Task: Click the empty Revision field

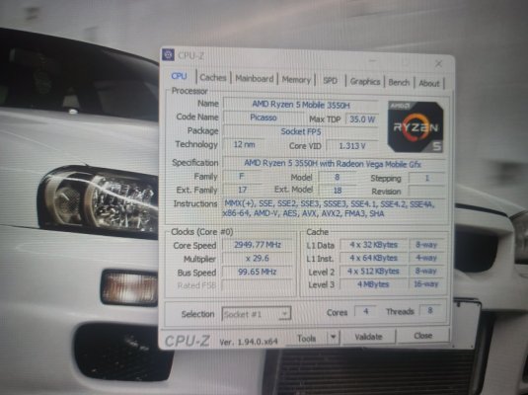Action: 426,192
